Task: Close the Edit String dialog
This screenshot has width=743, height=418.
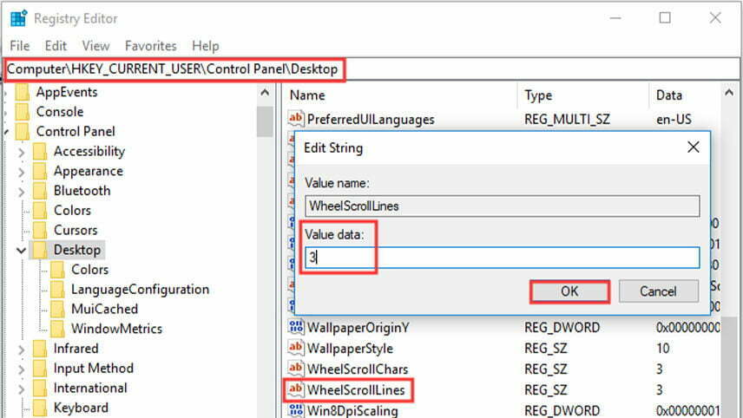Action: pyautogui.click(x=694, y=147)
